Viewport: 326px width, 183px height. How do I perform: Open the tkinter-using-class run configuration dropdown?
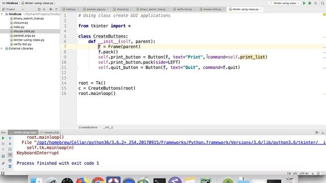285,3
